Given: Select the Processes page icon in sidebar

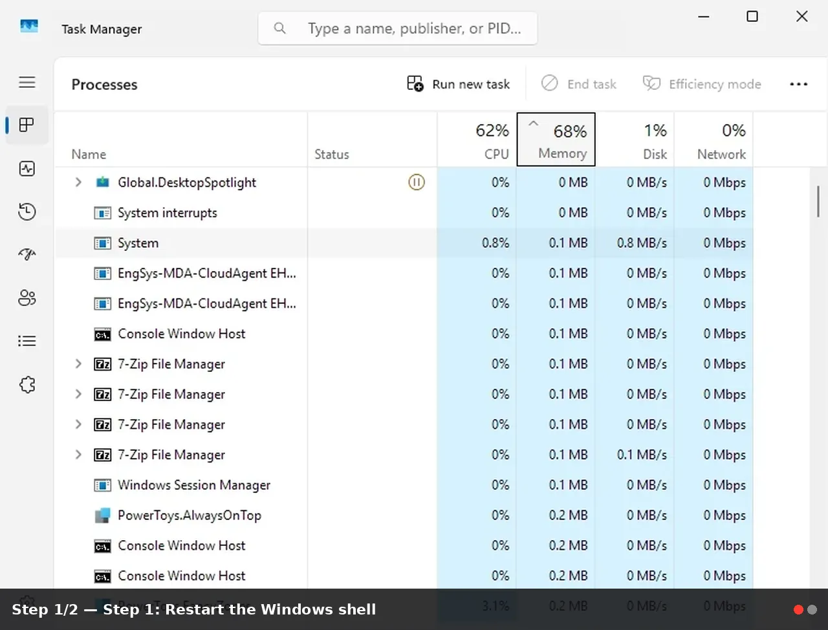Looking at the screenshot, I should (x=27, y=125).
